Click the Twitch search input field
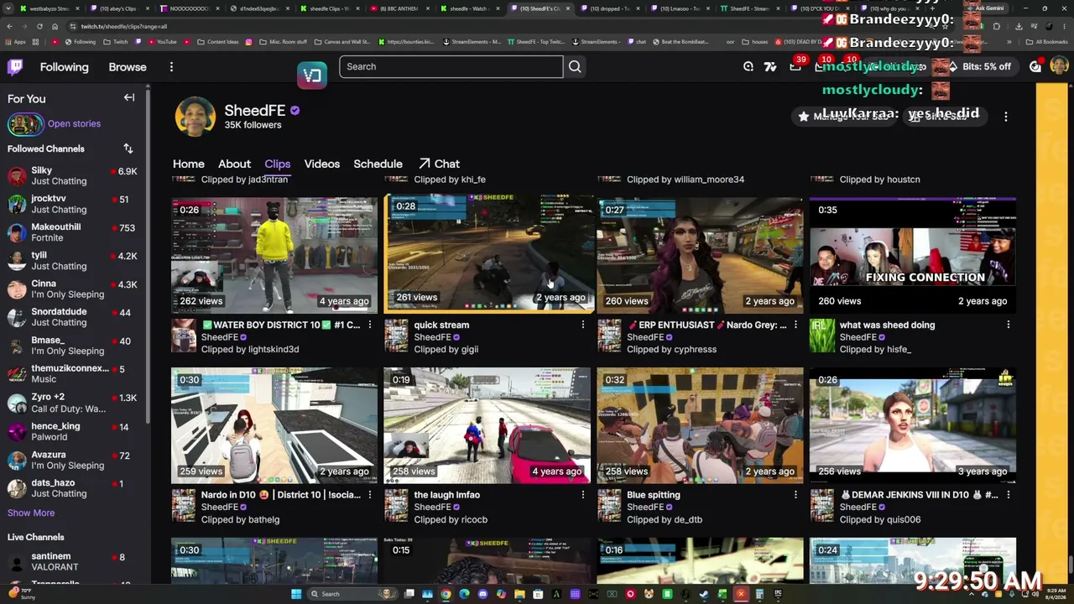1074x604 pixels. (x=451, y=66)
